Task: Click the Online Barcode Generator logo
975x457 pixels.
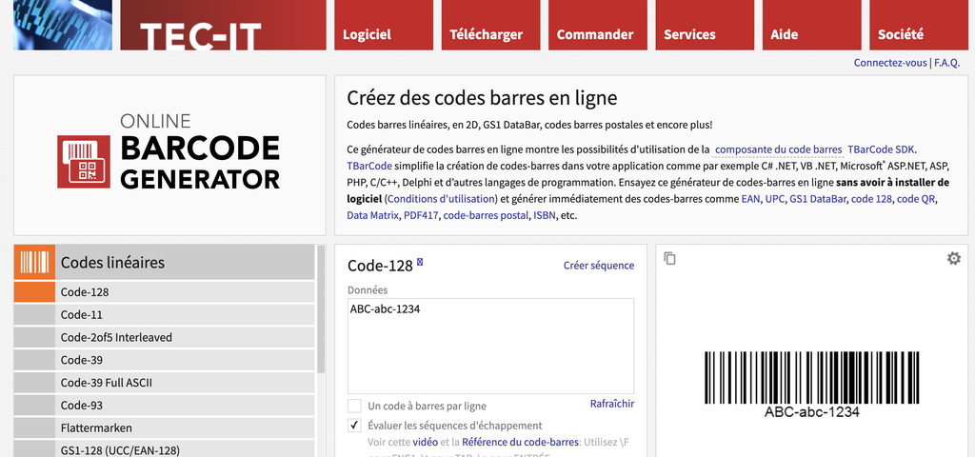Action: tap(169, 151)
